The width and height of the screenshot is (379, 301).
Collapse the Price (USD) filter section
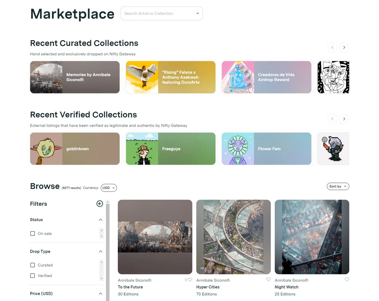(x=100, y=294)
